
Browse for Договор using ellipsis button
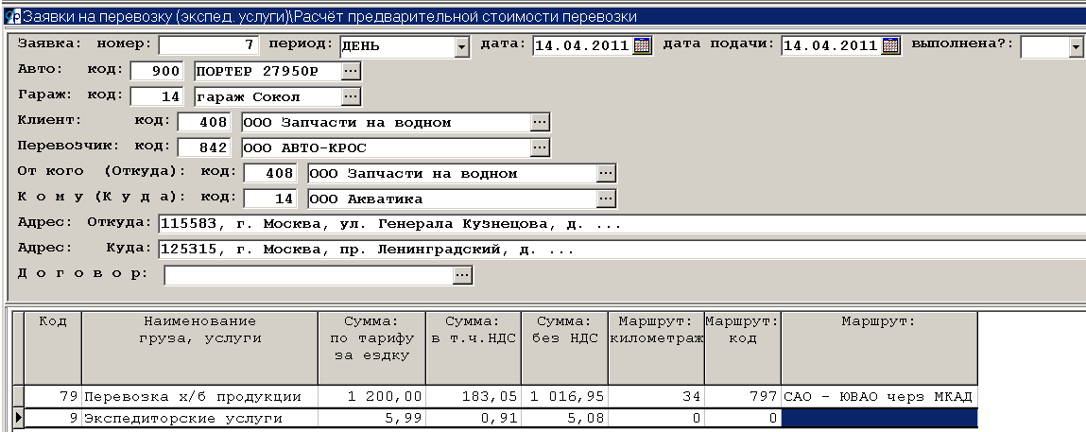pyautogui.click(x=462, y=274)
